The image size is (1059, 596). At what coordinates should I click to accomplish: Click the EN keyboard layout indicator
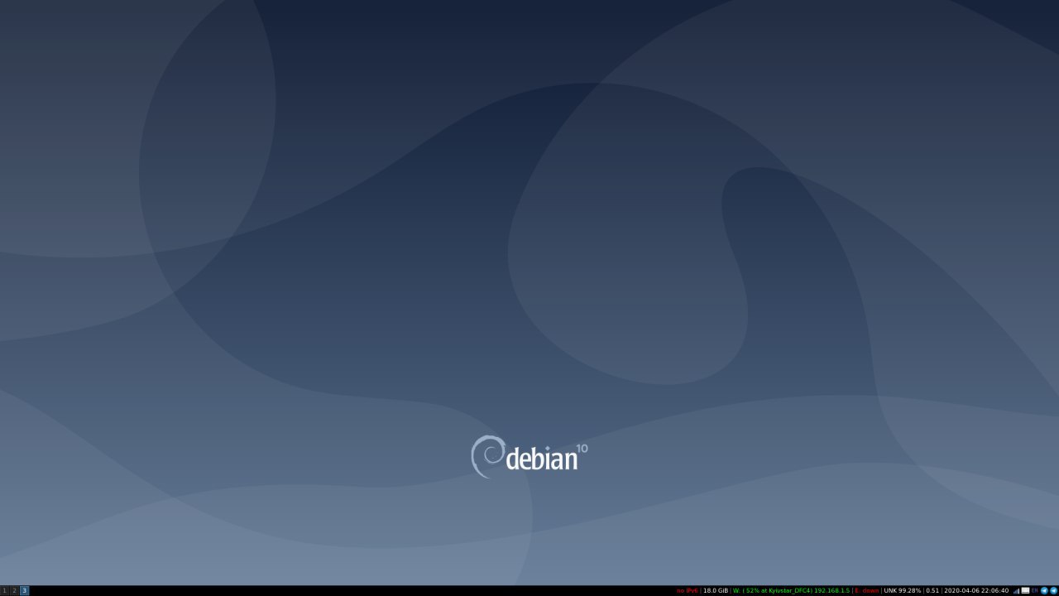[x=1035, y=591]
